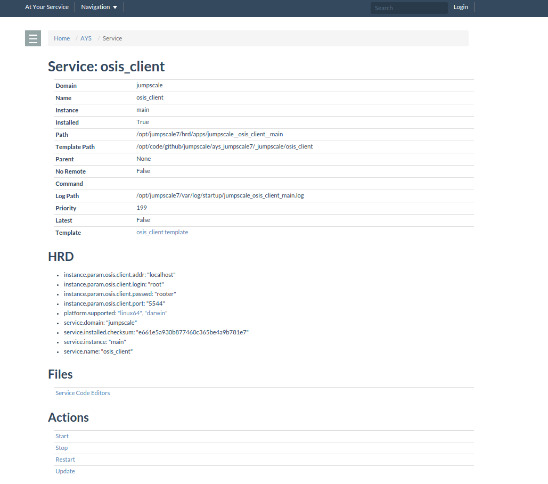548x484 pixels.
Task: Open the Login link
Action: (460, 7)
